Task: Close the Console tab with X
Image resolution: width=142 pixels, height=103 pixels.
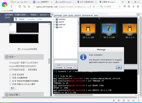Action: point(65,68)
